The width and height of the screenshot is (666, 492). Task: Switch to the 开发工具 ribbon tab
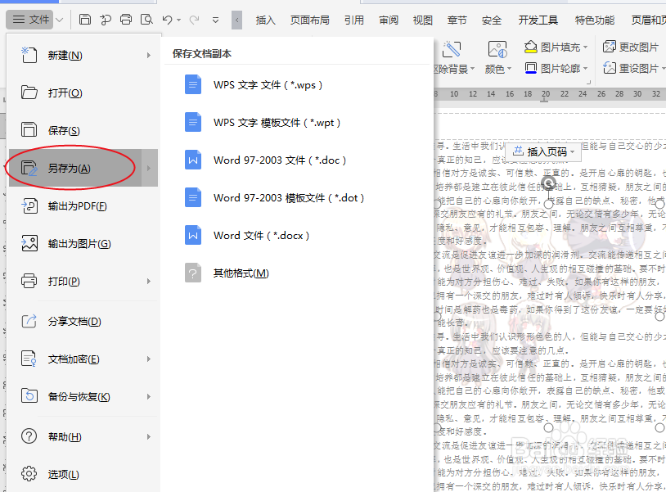click(538, 20)
